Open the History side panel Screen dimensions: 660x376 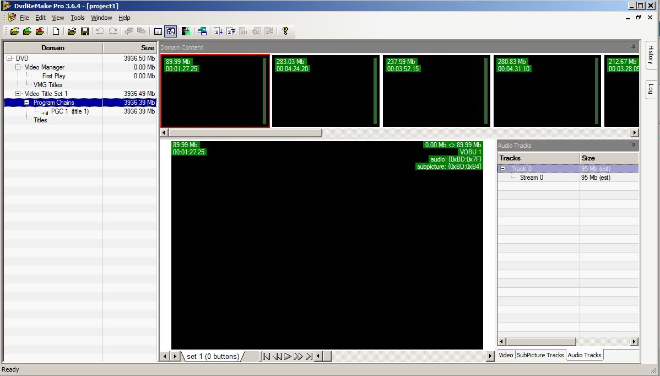pyautogui.click(x=651, y=55)
